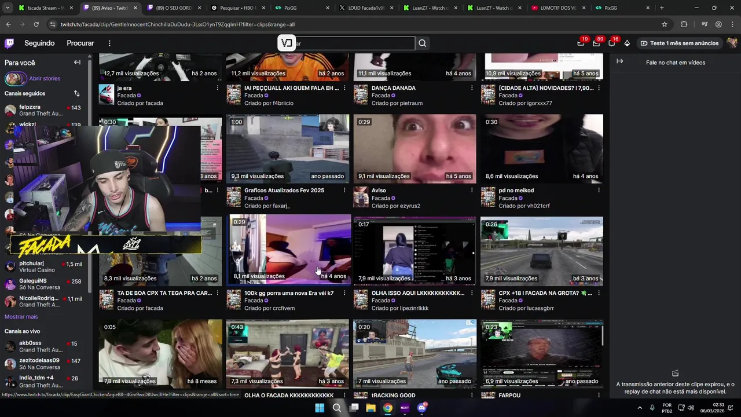
Task: Open the user avatar menu
Action: [x=732, y=43]
